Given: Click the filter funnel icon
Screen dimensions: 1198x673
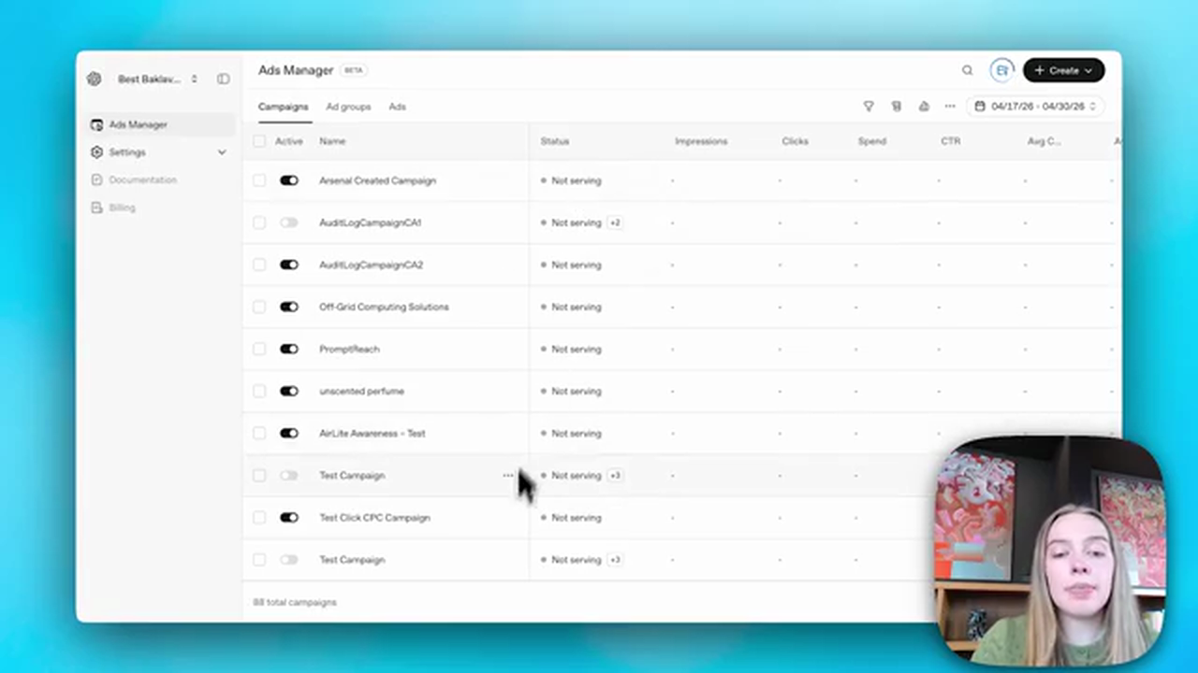Looking at the screenshot, I should [869, 107].
